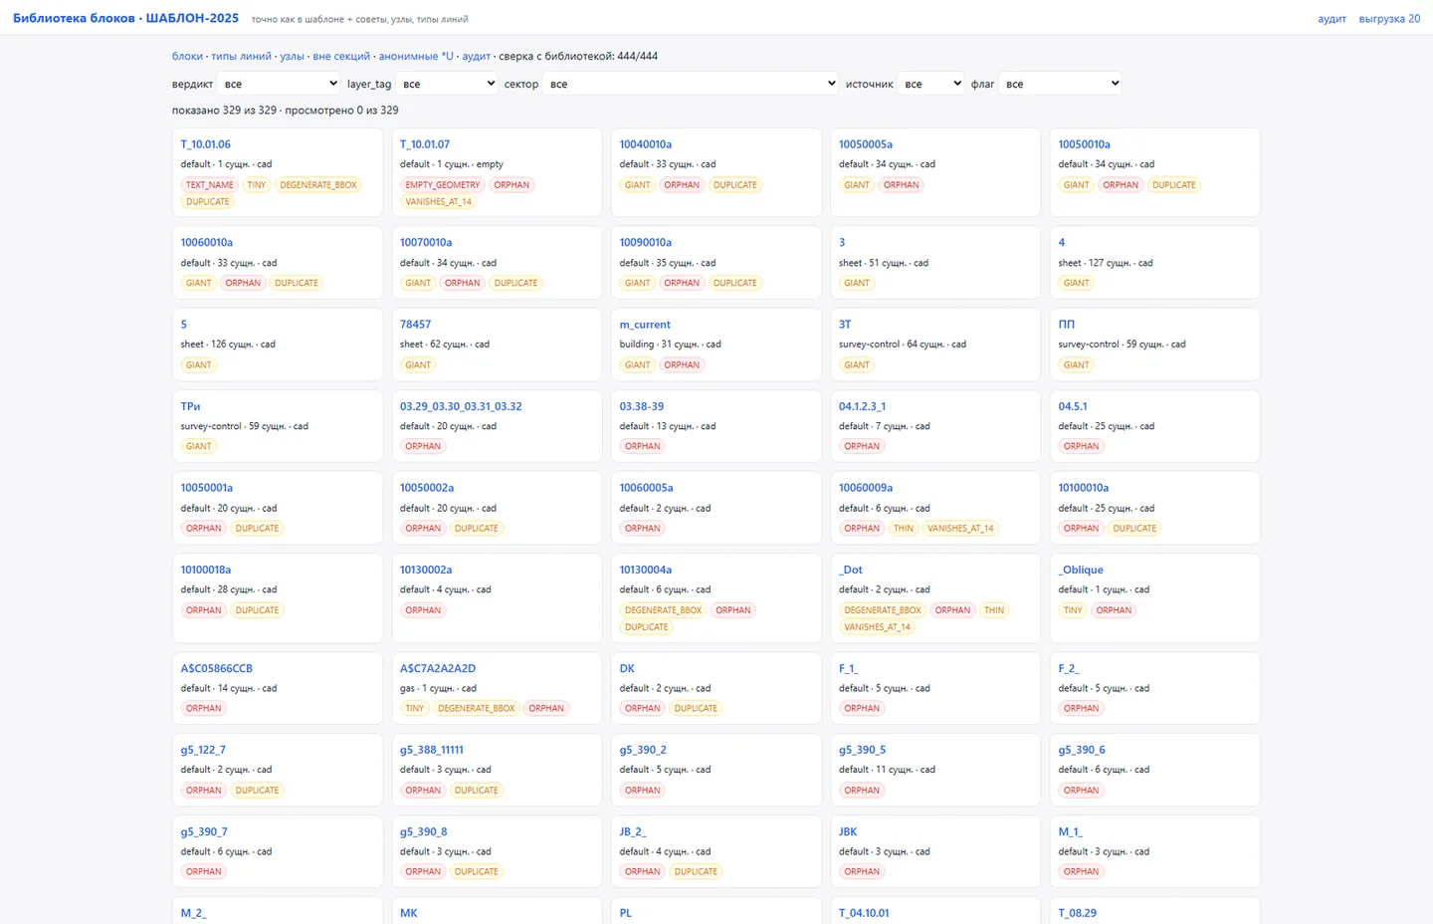Open block 03.29_03.30_03.31_03.32

pyautogui.click(x=461, y=406)
